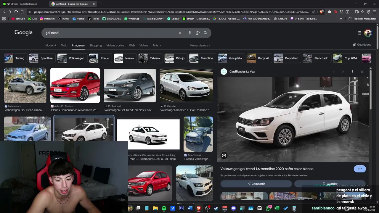Click the Google search input field
This screenshot has width=379, height=213.
click(111, 33)
